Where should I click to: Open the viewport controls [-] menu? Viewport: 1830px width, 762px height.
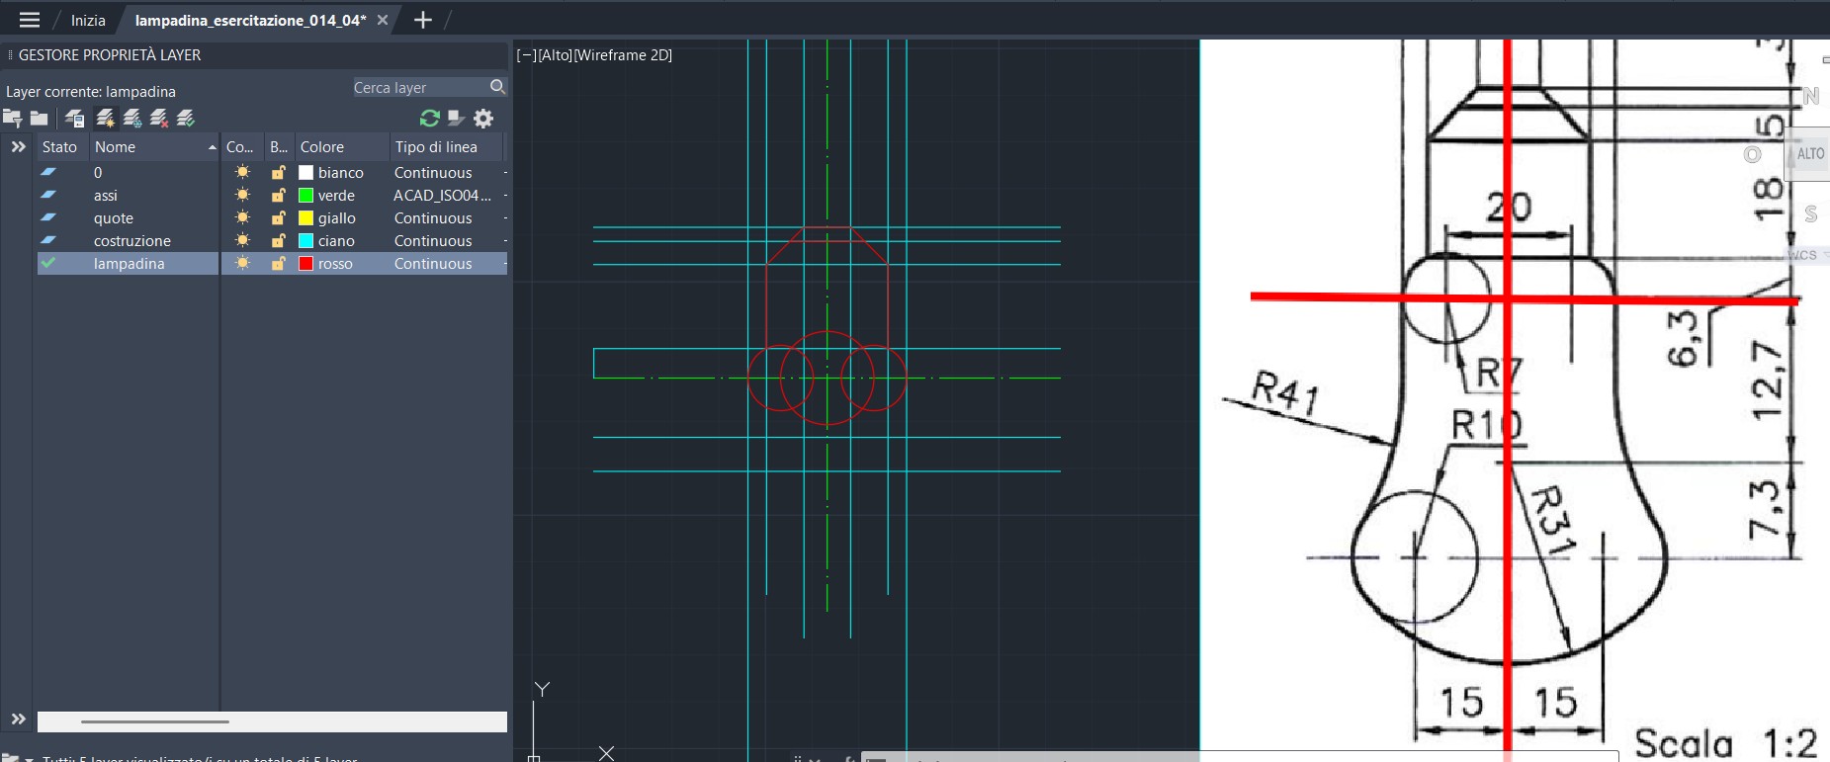pos(526,55)
